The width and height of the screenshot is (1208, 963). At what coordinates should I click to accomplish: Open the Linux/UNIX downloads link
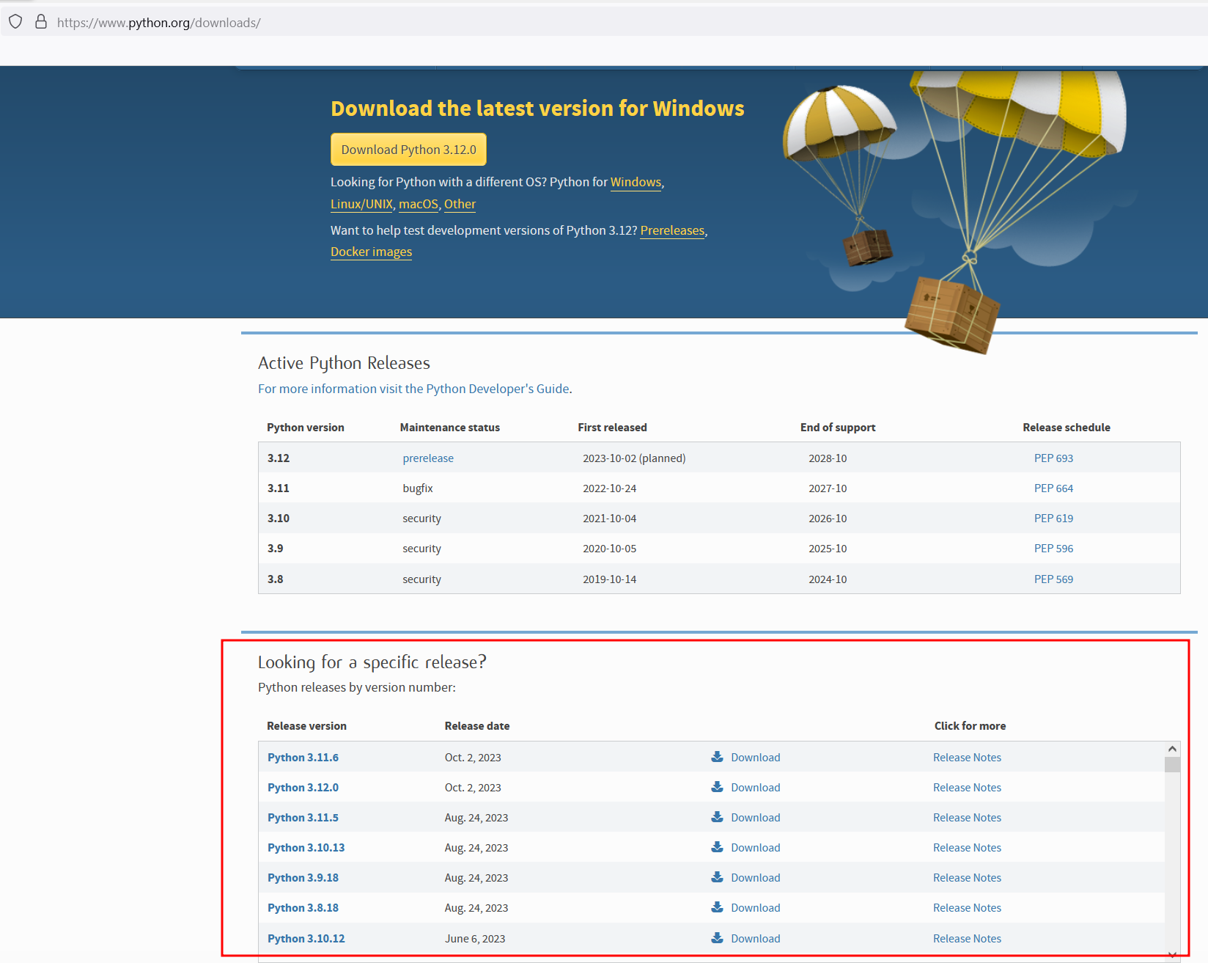click(361, 204)
